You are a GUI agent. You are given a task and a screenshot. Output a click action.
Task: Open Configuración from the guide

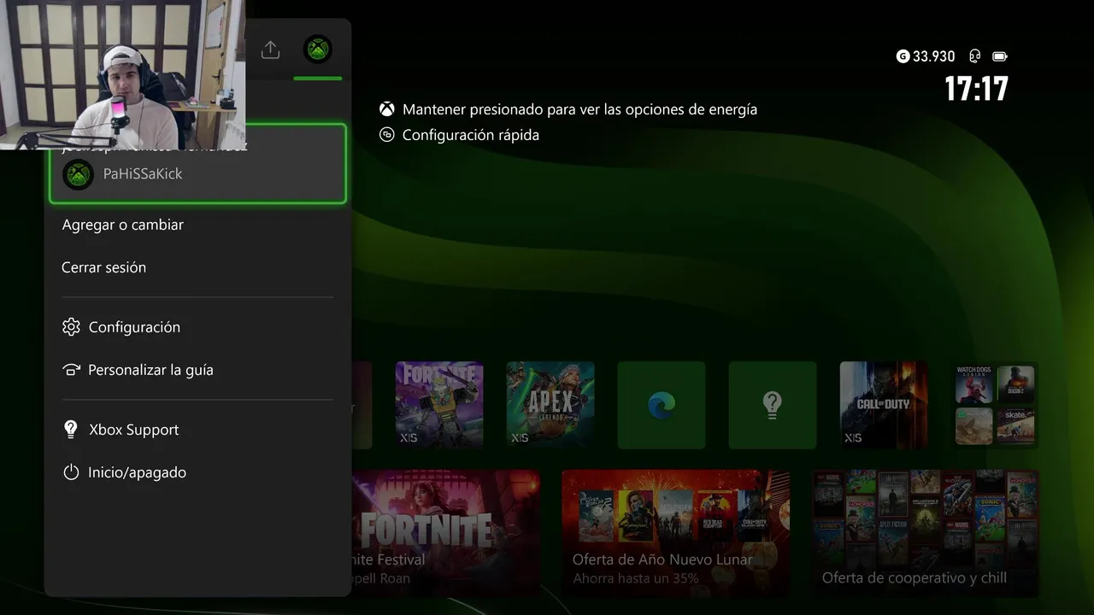coord(197,327)
